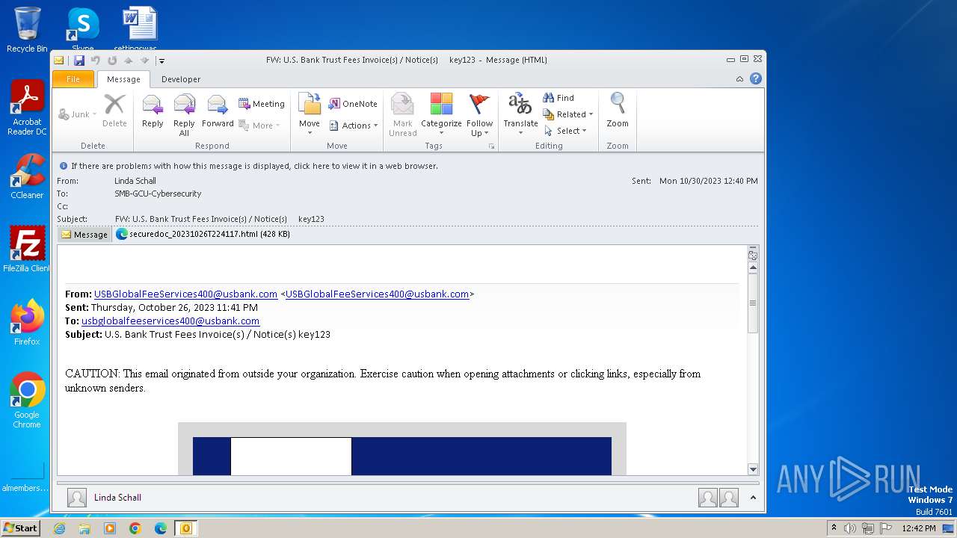Click message scrollbar down arrow
Viewport: 957px width, 538px height.
pyautogui.click(x=753, y=469)
